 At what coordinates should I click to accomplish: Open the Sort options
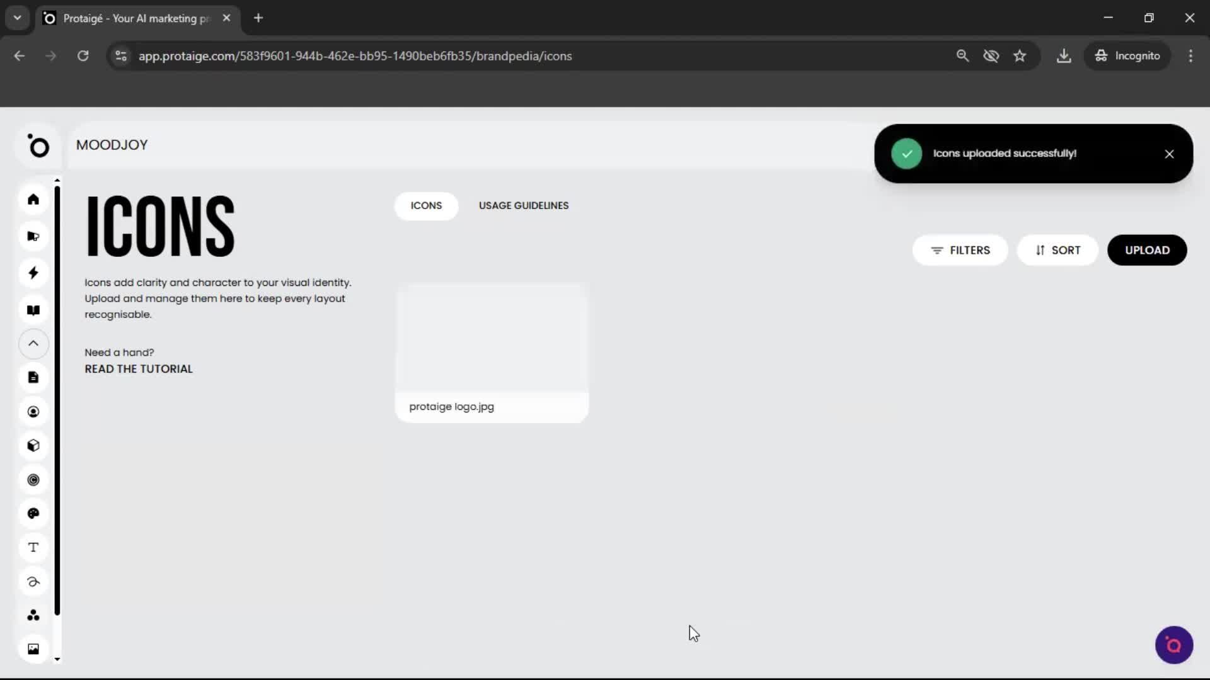point(1057,250)
